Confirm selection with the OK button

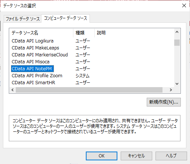pos(102,156)
